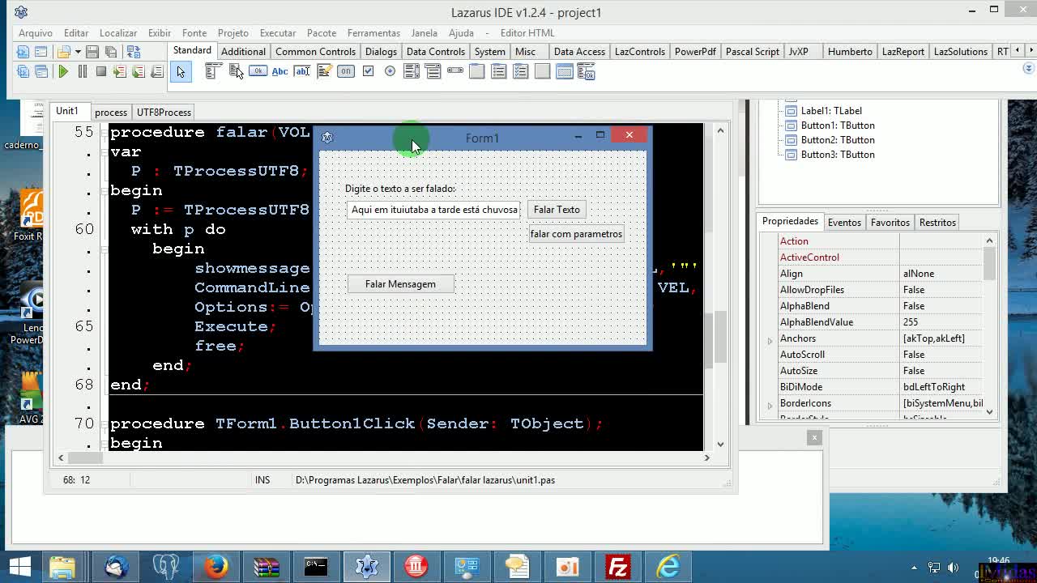Viewport: 1037px width, 583px height.
Task: Select Button3: TButton in component tree
Action: [x=838, y=155]
